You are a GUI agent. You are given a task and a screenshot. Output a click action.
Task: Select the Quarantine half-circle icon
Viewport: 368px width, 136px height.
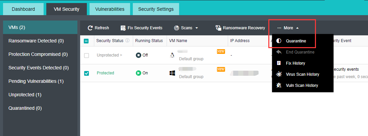tap(279, 41)
